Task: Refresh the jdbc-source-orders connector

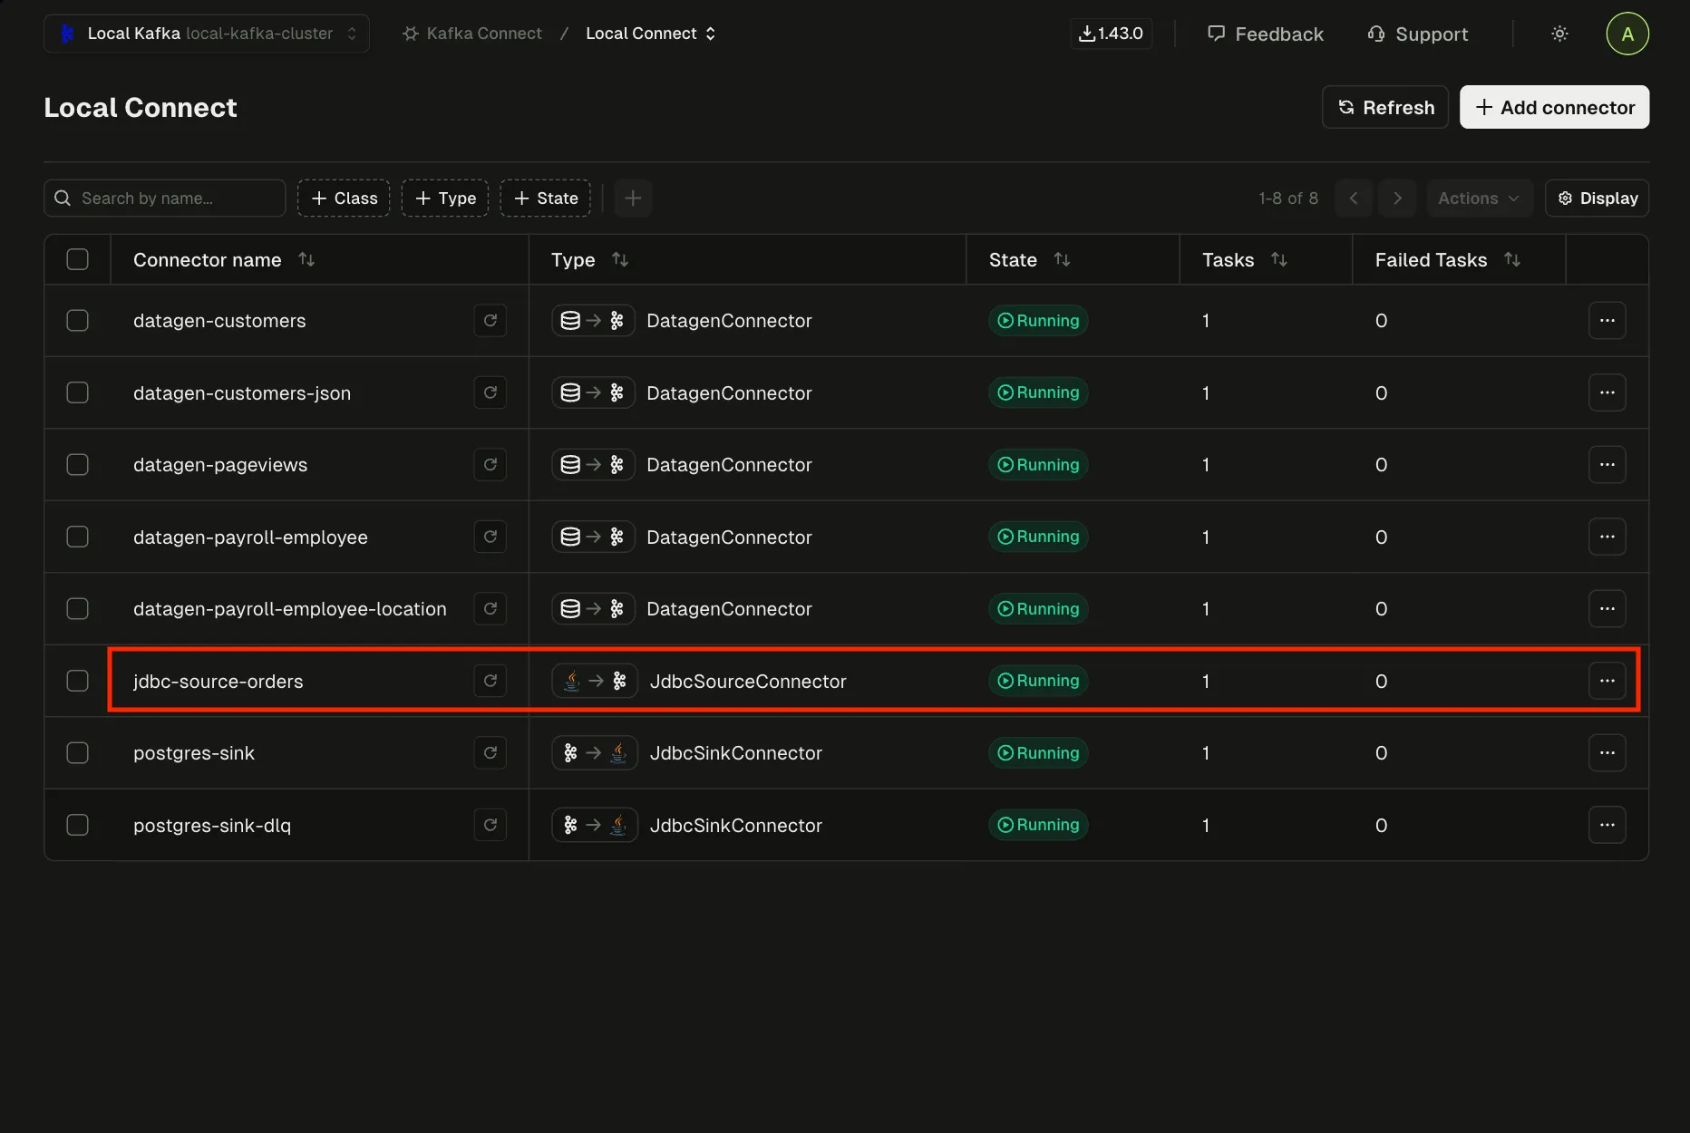Action: click(490, 681)
